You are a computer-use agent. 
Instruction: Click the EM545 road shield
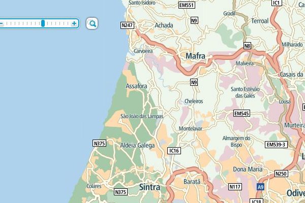click(241, 113)
